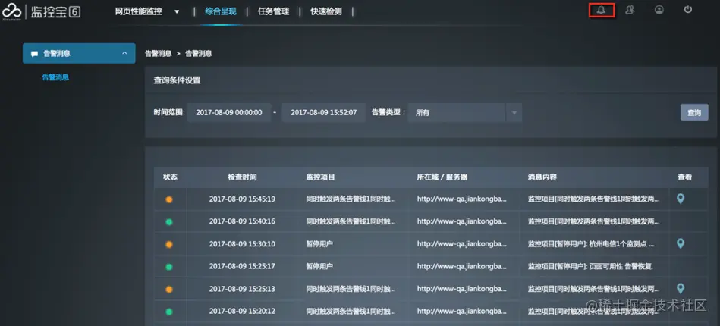Click the 网页性能监控 menu label
Viewport: 720px width, 326px height.
(139, 11)
